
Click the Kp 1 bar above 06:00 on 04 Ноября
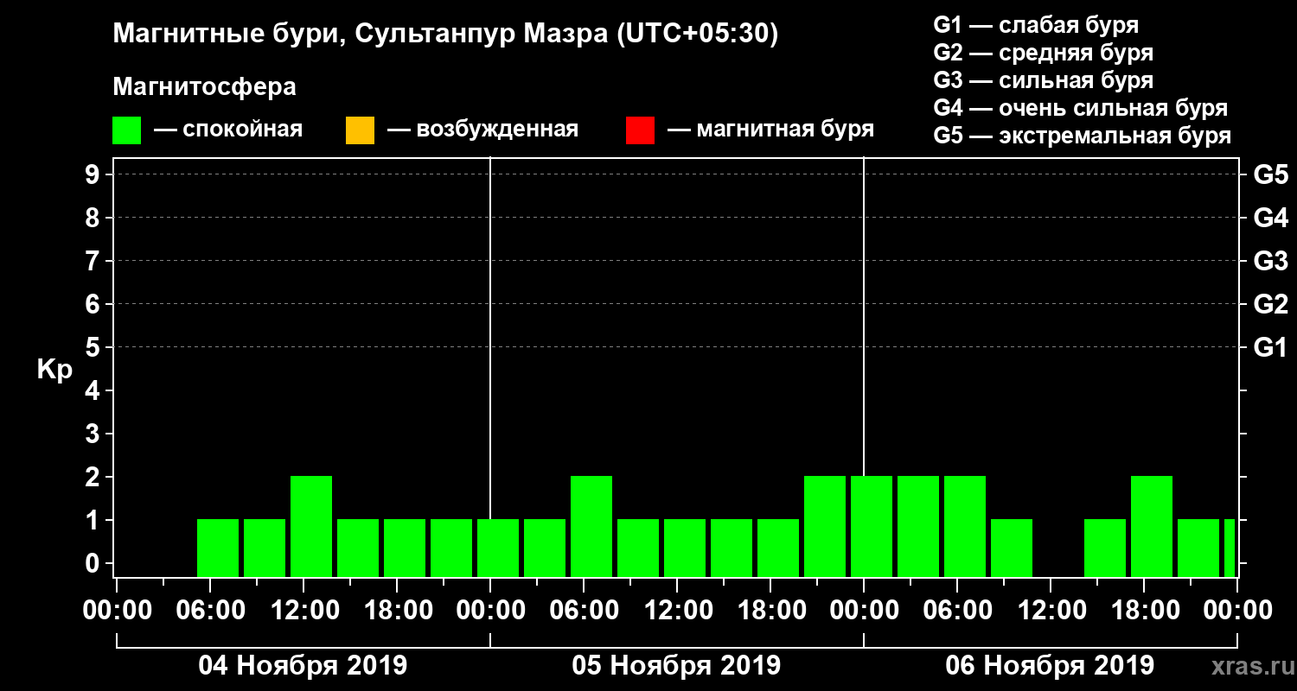pos(218,548)
